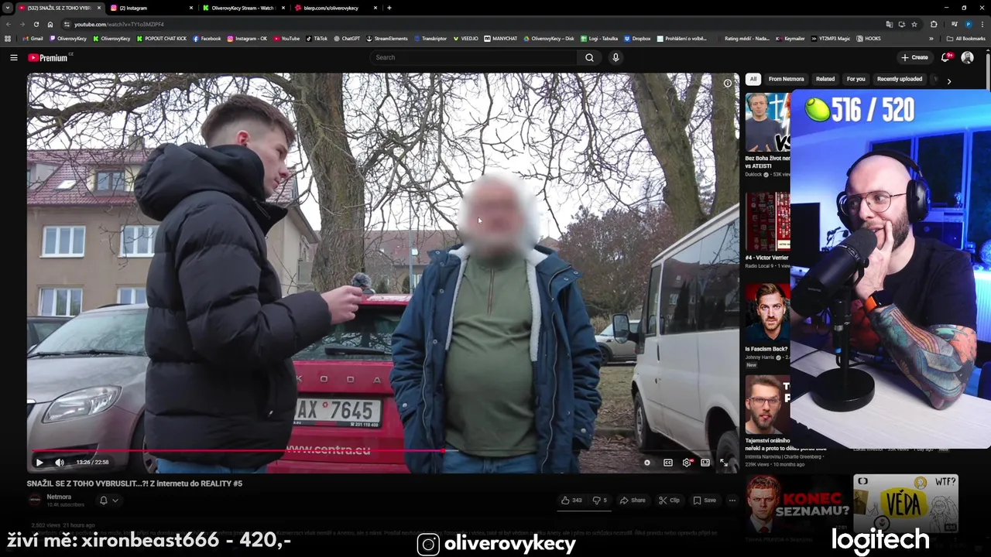Reload the page
The image size is (991, 557).
[36, 24]
